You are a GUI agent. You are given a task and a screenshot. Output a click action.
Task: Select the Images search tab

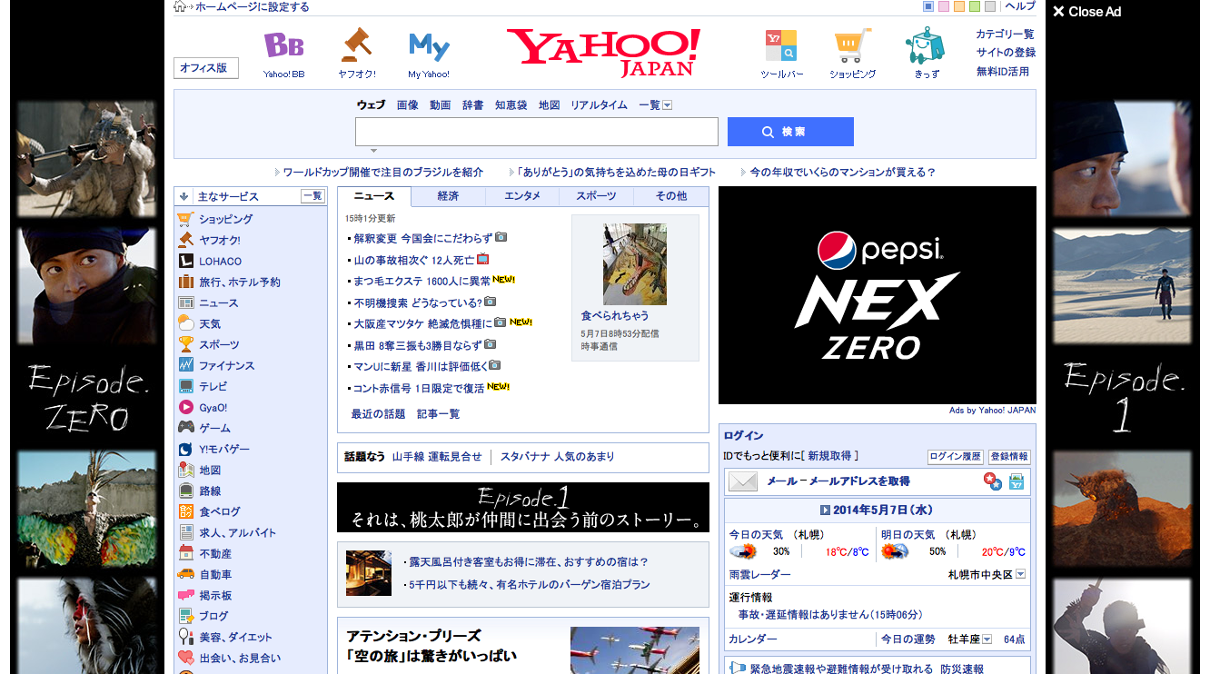[407, 105]
